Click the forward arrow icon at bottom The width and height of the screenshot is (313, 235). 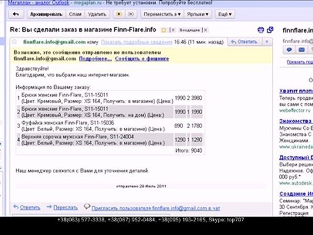click(x=49, y=207)
